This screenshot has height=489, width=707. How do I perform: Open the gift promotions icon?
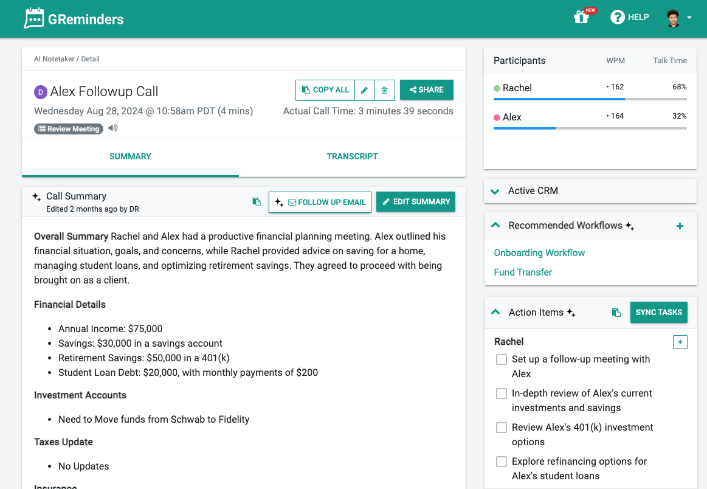pos(579,17)
